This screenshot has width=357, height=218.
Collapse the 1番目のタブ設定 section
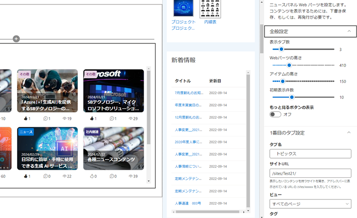click(310, 133)
